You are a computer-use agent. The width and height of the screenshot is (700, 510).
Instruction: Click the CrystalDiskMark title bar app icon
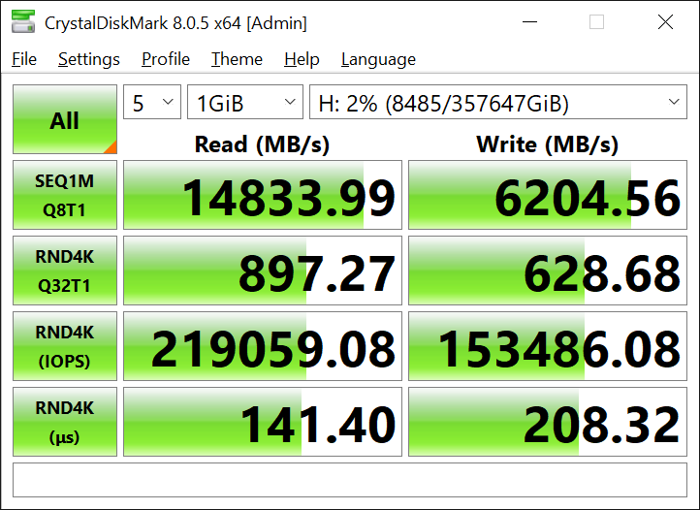click(22, 22)
